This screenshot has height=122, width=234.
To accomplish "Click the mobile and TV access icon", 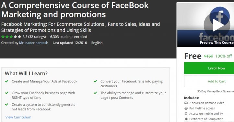I will click(186, 114).
